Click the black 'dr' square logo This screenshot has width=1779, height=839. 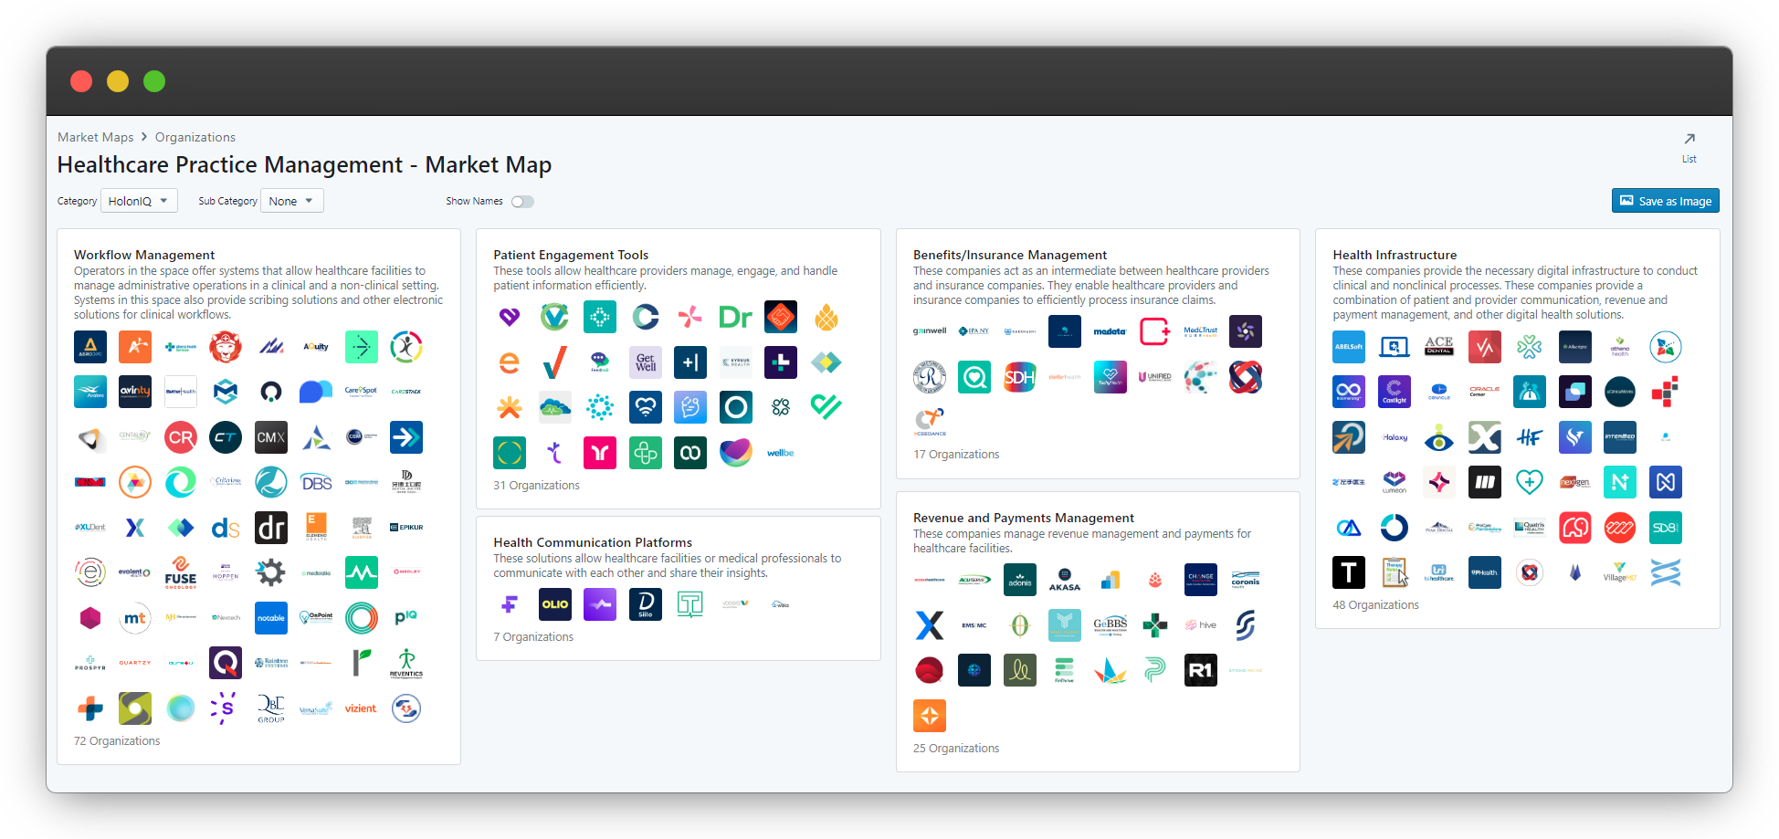click(x=271, y=528)
